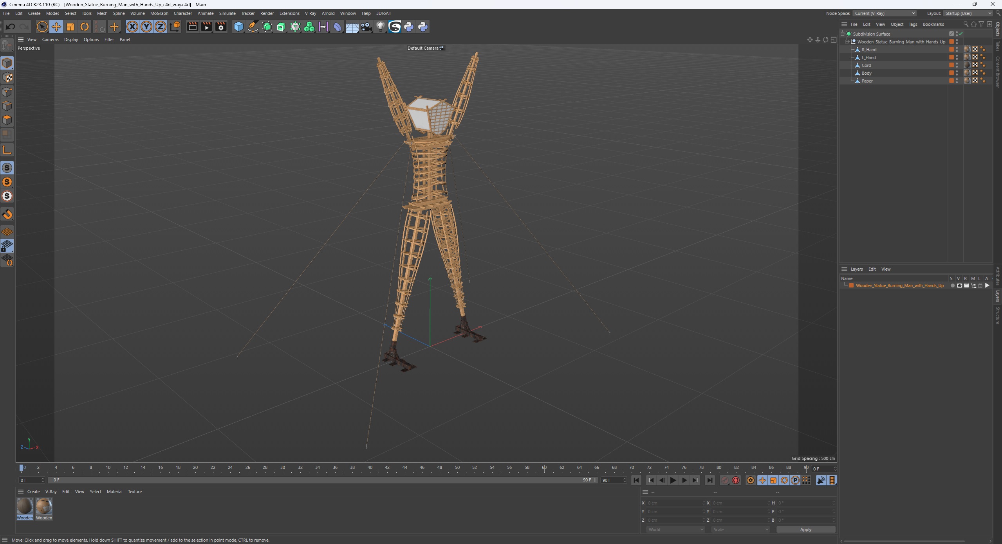
Task: Switch to Polygons mode
Action: pos(7,120)
